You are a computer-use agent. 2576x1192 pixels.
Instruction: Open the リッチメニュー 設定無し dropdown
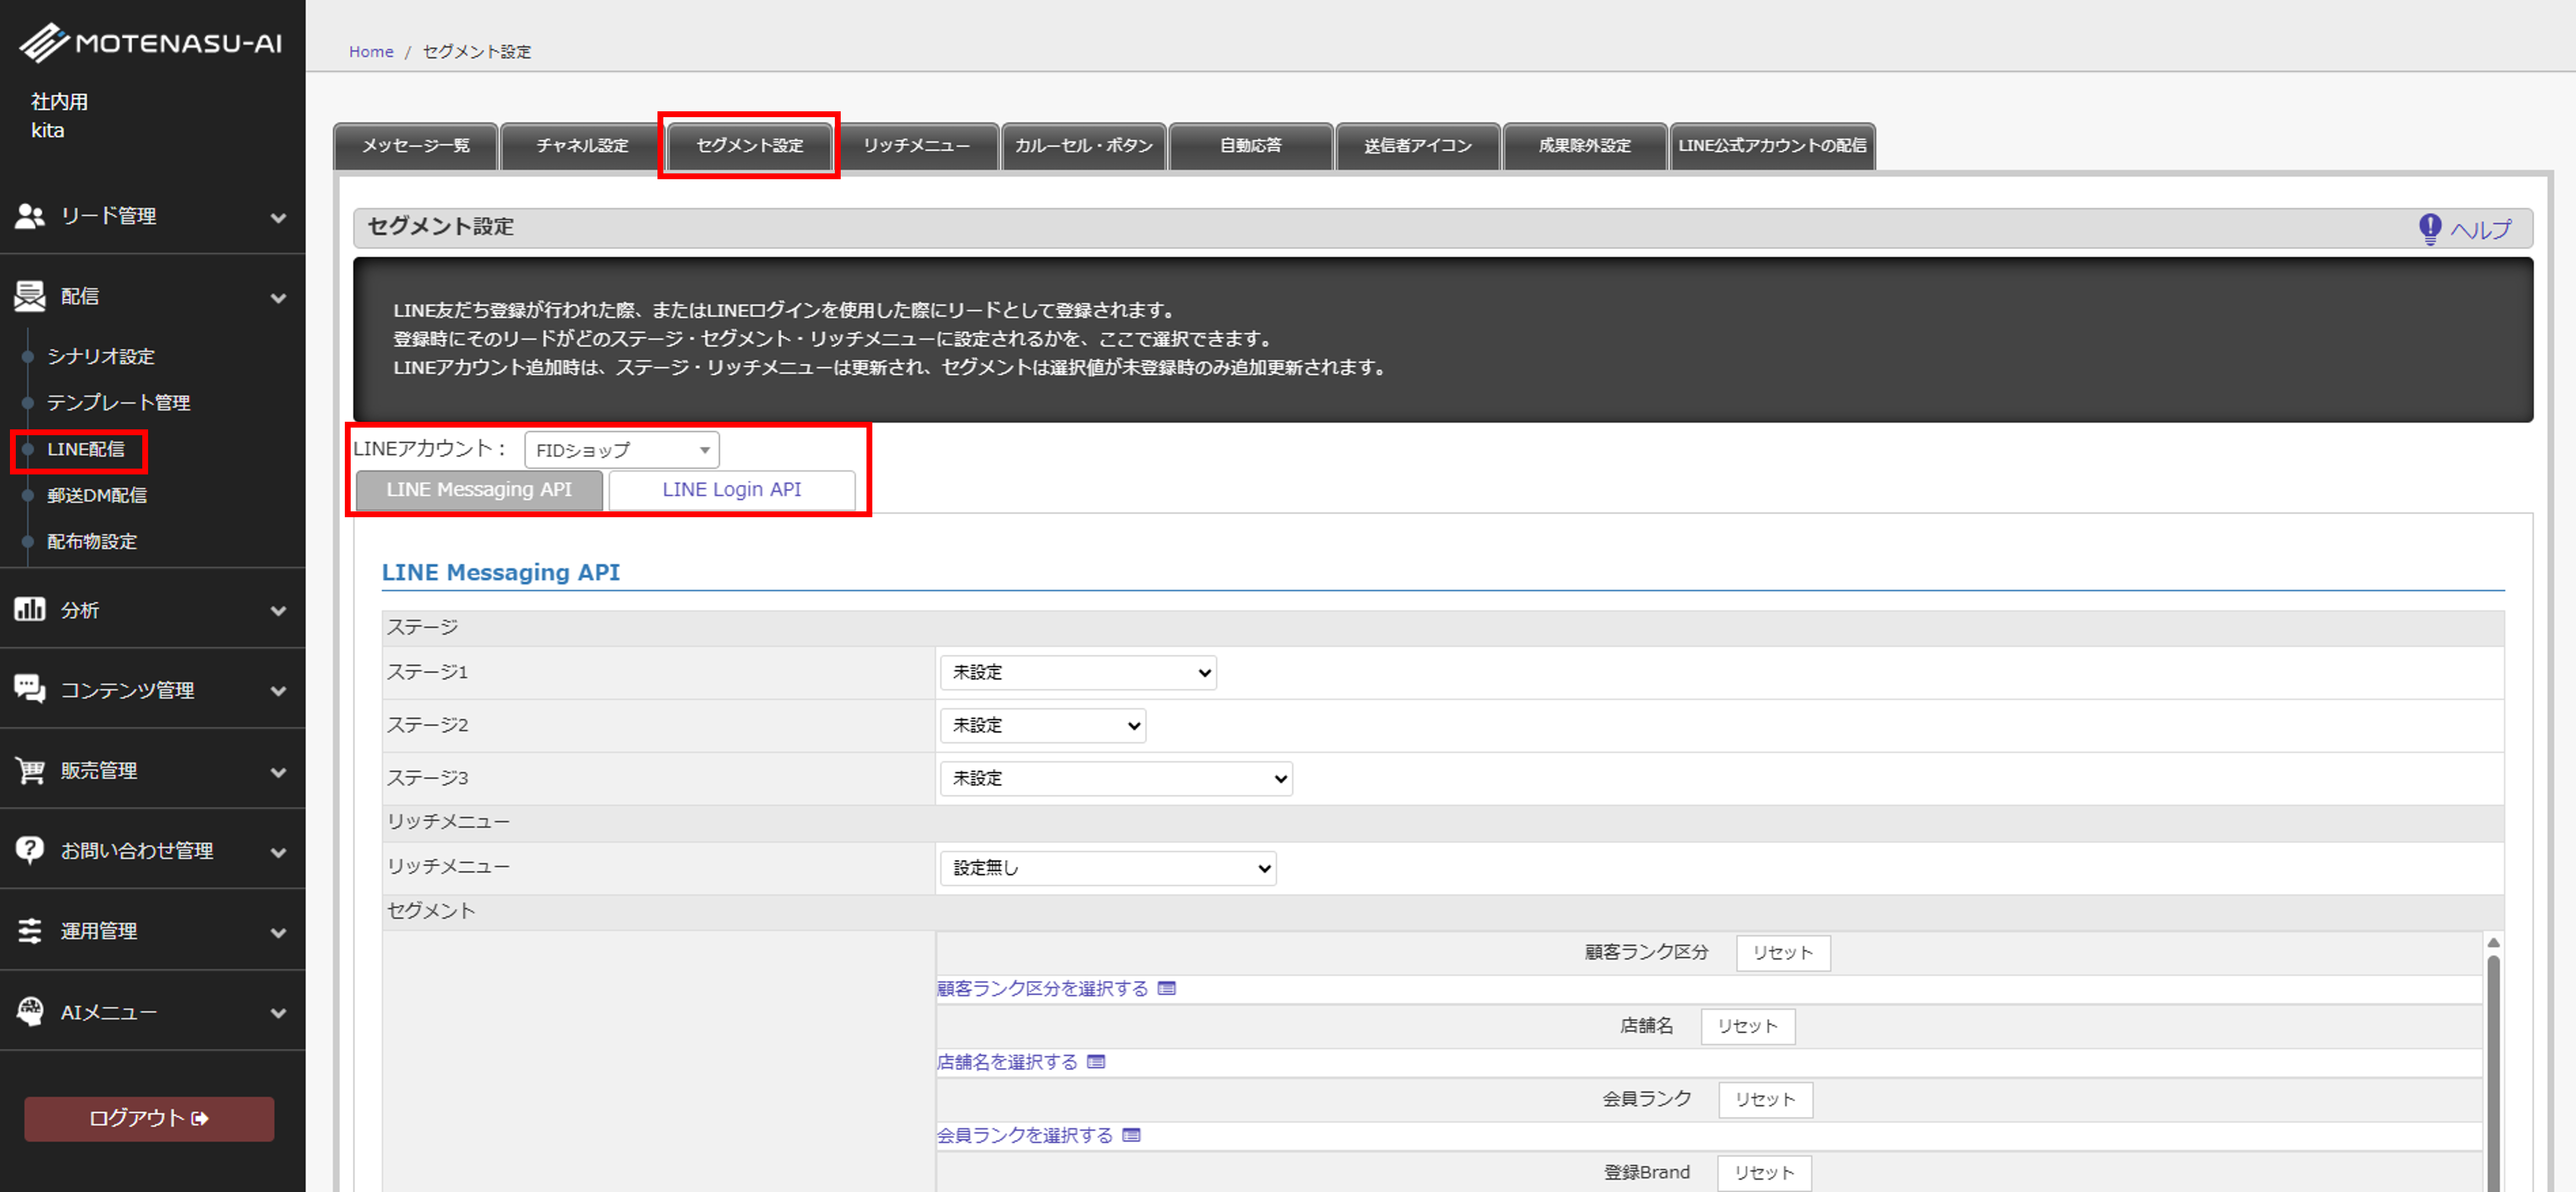point(1107,867)
